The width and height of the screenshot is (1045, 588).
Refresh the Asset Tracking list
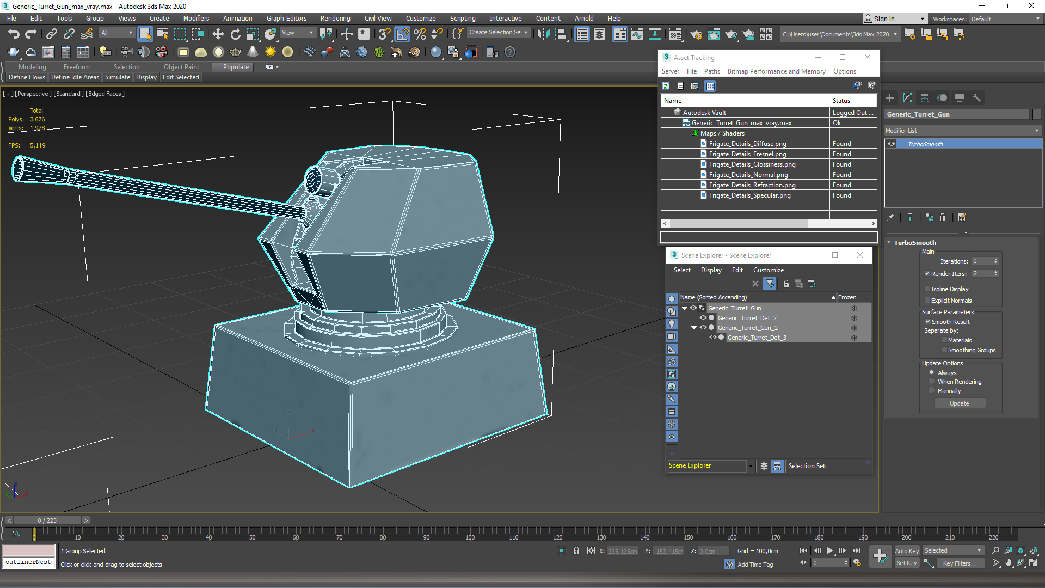pyautogui.click(x=666, y=86)
